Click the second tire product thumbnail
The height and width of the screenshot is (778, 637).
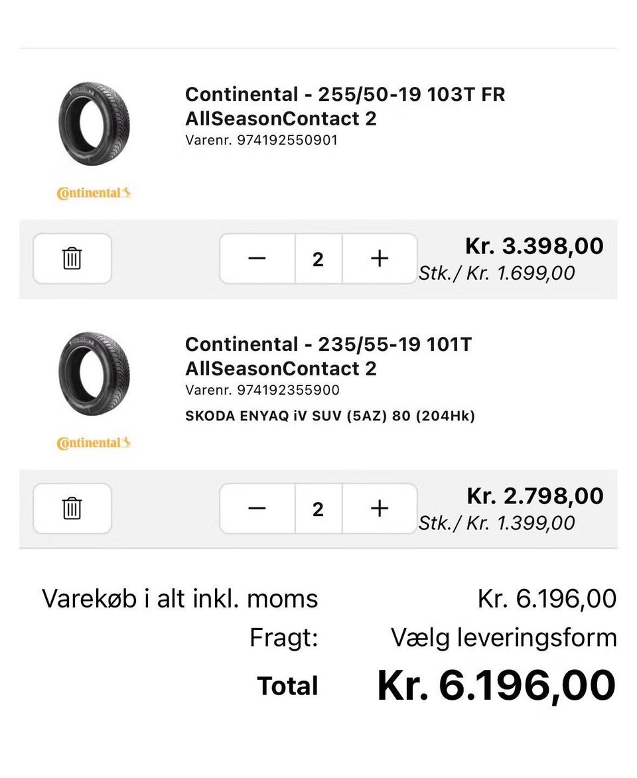tap(94, 374)
